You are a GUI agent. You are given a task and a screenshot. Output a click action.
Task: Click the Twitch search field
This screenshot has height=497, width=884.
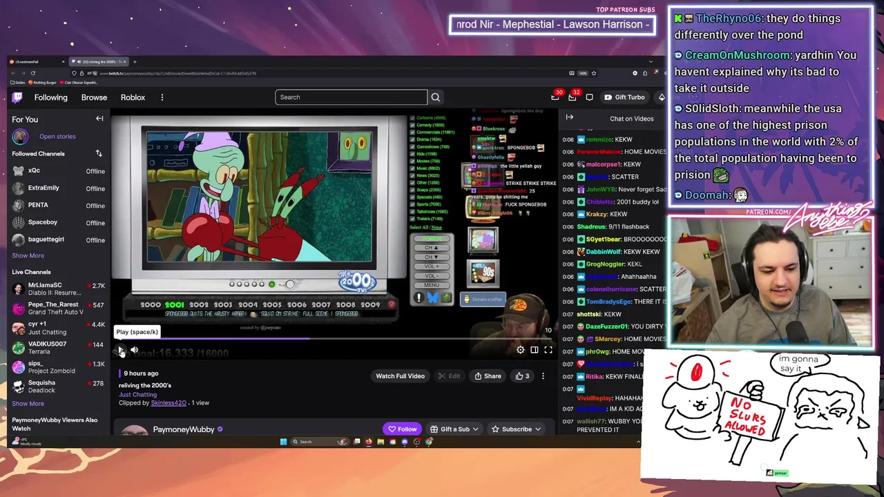pos(351,97)
